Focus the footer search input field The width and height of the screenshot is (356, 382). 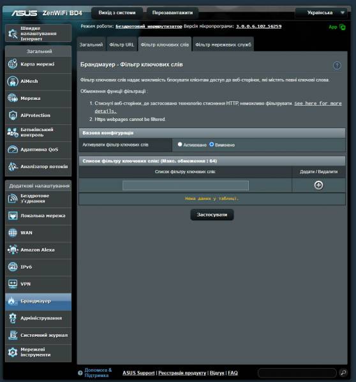coord(297,372)
